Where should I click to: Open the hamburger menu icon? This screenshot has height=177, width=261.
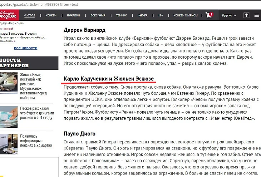(256, 15)
